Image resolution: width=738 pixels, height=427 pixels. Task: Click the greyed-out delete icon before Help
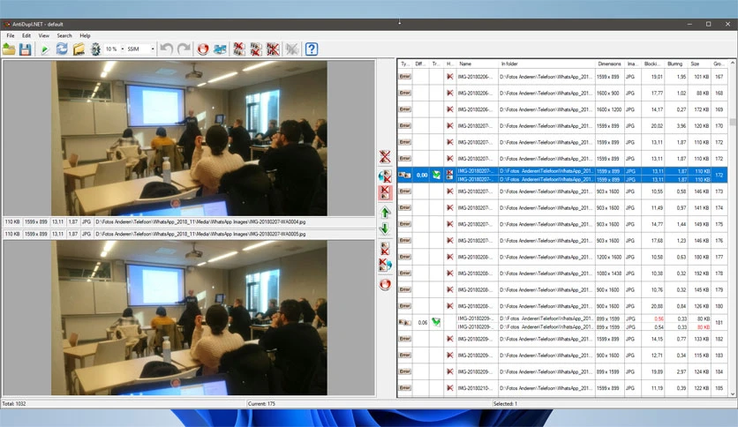pos(292,49)
